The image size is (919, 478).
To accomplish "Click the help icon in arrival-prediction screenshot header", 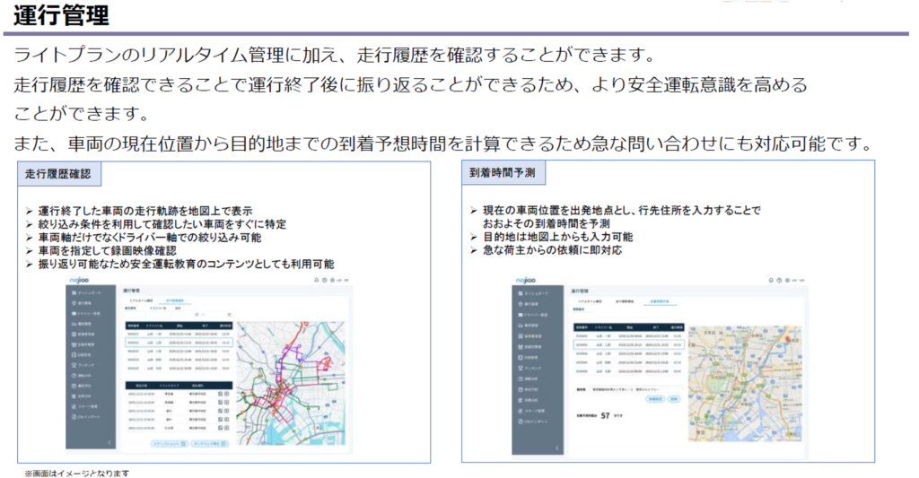I will (x=780, y=281).
